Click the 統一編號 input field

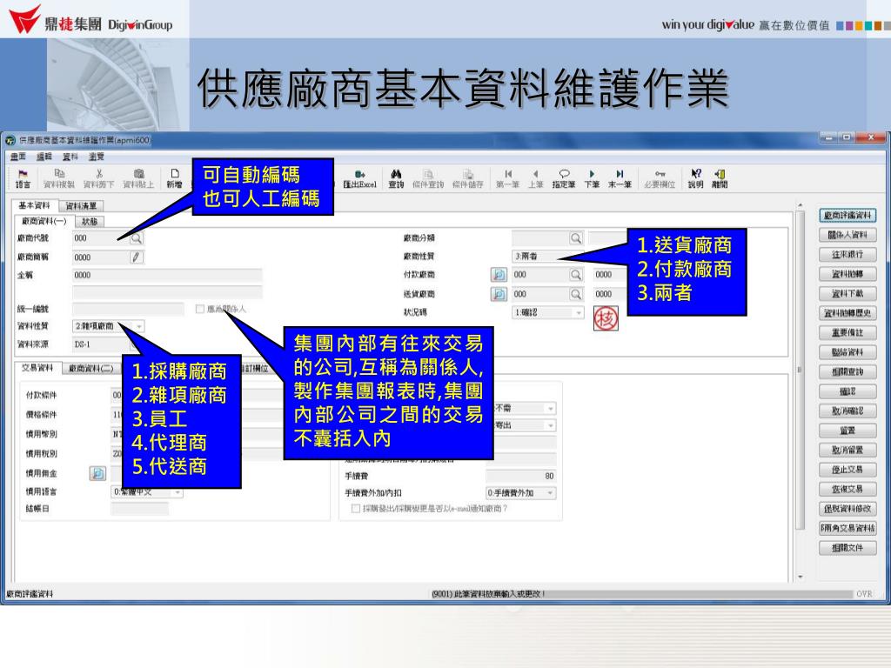pos(129,309)
